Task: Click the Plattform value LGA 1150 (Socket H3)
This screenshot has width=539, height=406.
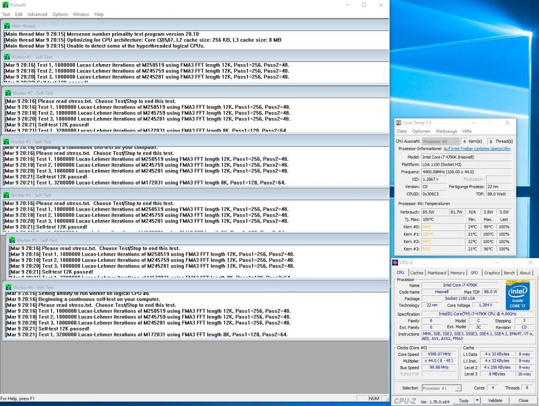Action: pyautogui.click(x=466, y=164)
